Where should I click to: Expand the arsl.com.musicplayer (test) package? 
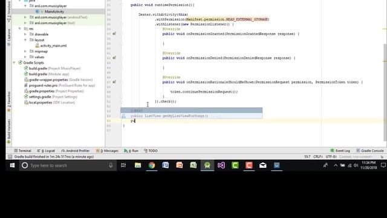pos(25,23)
